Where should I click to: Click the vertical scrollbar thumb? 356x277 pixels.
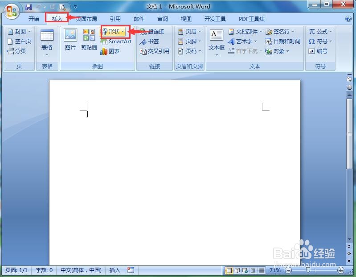pyautogui.click(x=349, y=134)
